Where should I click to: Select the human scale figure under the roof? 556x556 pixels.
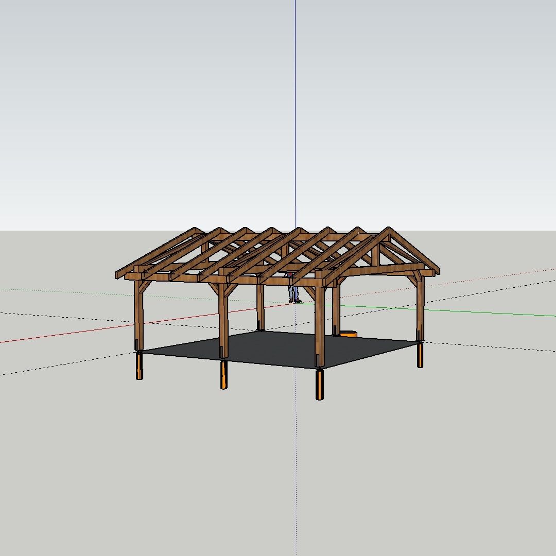coord(293,288)
